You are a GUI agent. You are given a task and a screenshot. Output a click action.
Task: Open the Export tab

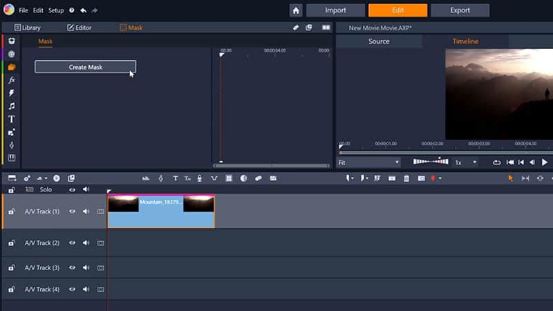click(x=460, y=10)
